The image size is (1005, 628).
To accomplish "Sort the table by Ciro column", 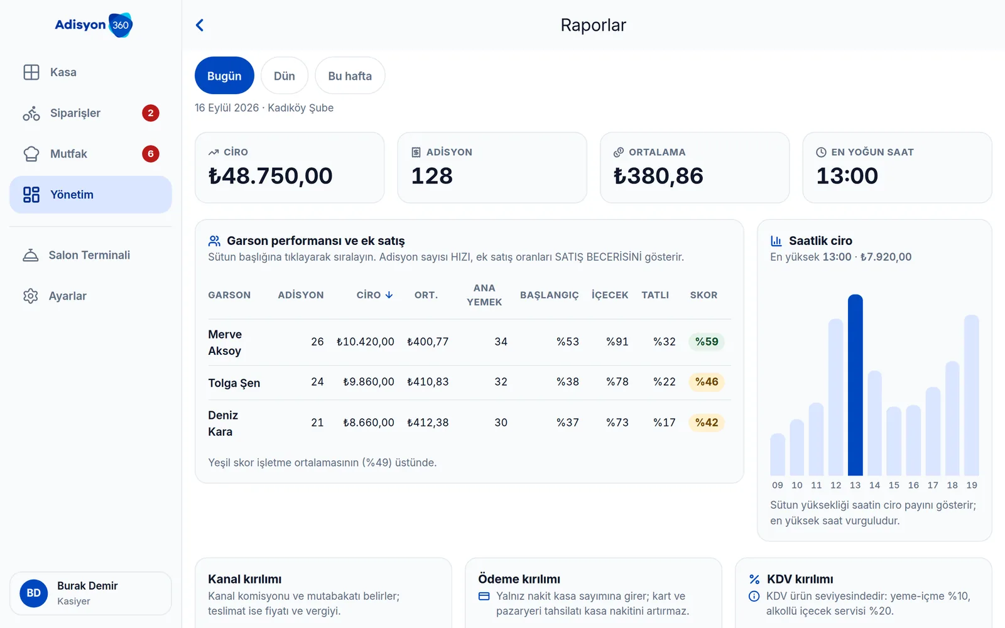I will [374, 295].
